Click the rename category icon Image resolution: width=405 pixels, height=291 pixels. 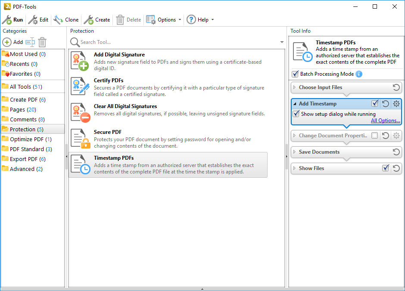point(30,42)
